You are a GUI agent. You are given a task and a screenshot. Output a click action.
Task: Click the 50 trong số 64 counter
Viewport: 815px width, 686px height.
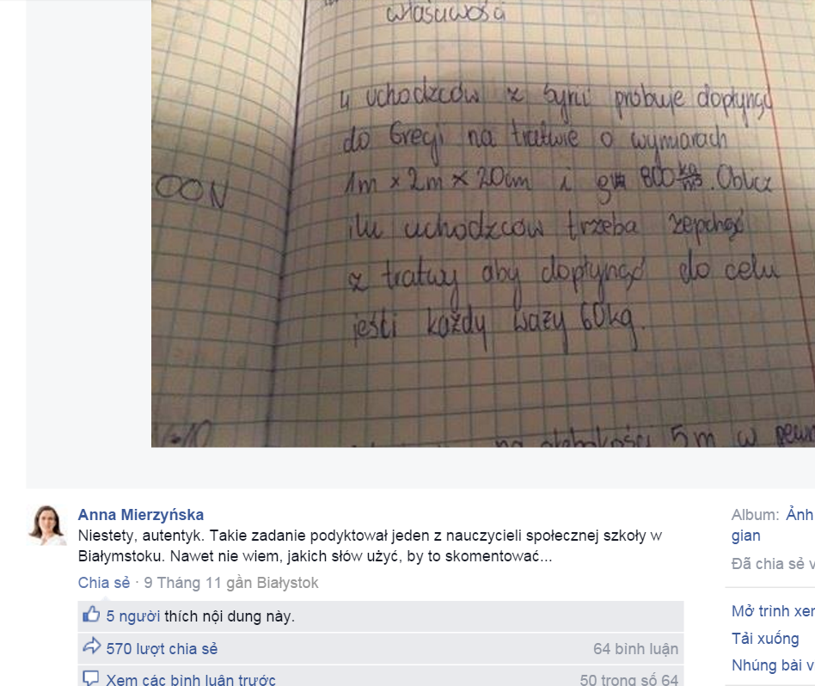point(629,679)
